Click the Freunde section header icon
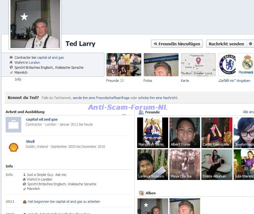Viewport: 254px width, 214px height. point(141,112)
